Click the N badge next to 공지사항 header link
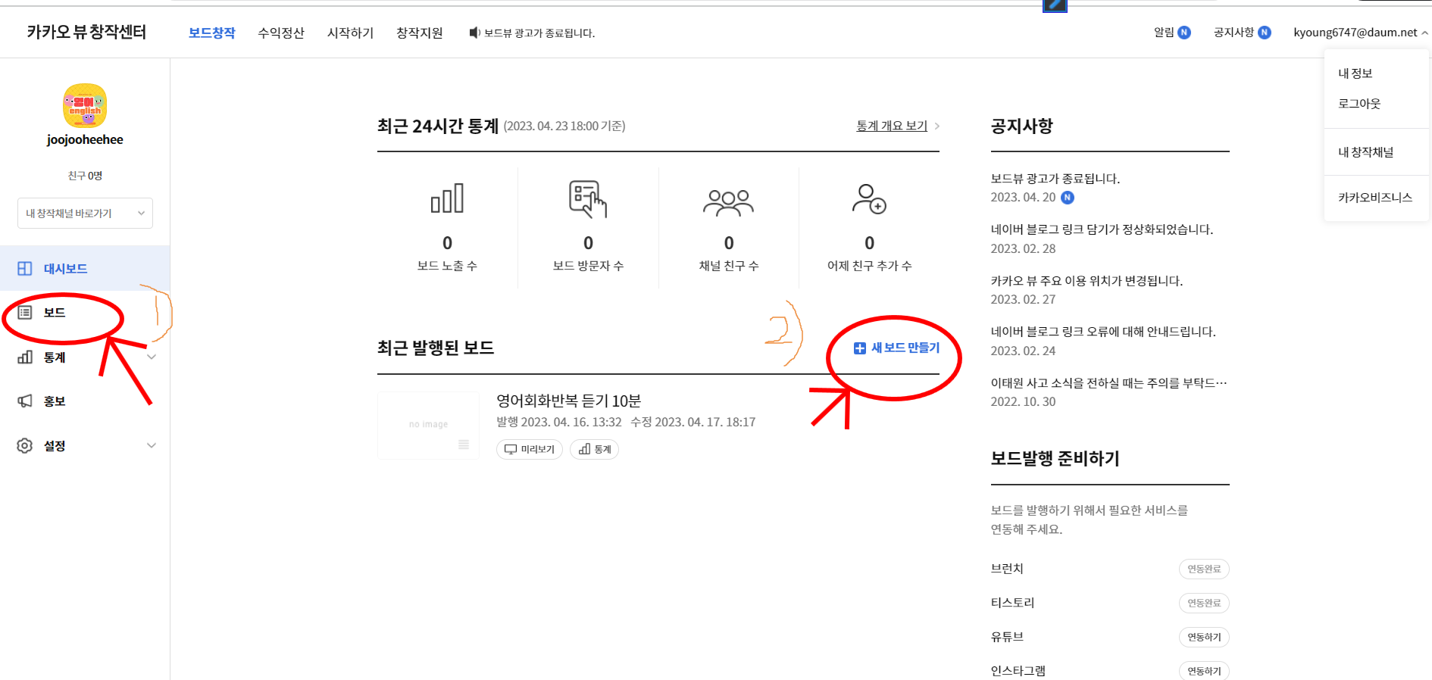The width and height of the screenshot is (1432, 680). [1265, 33]
